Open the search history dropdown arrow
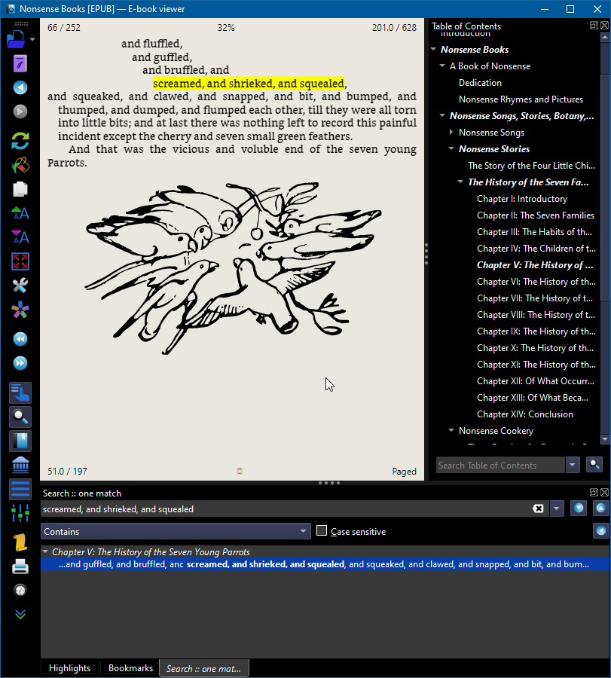Viewport: 611px width, 678px height. (x=557, y=508)
